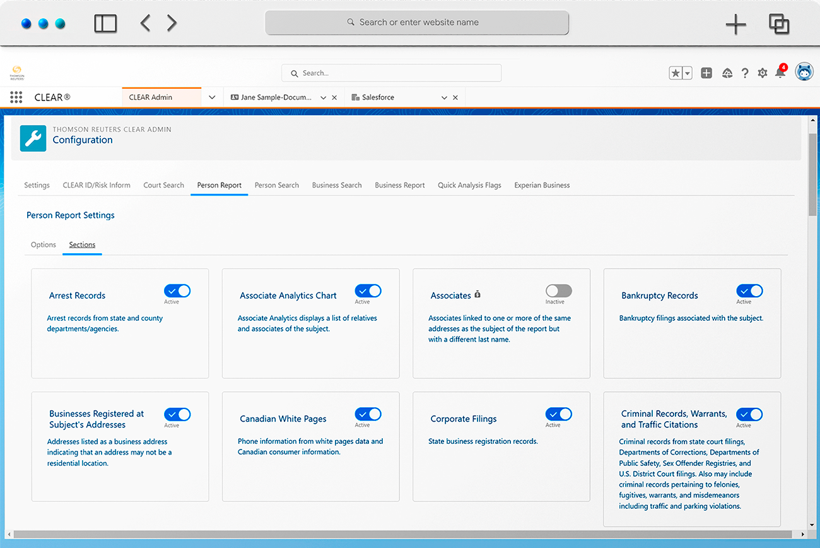
Task: Open the Salesforce tab dropdown arrow
Action: [444, 97]
